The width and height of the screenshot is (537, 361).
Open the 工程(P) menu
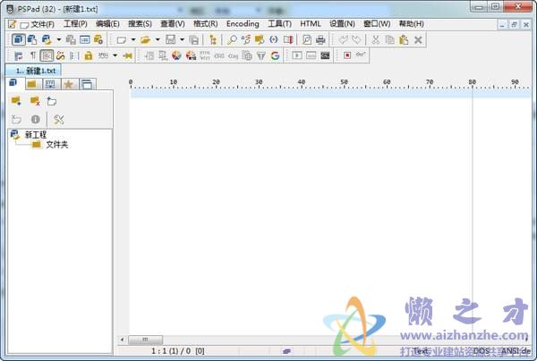pyautogui.click(x=75, y=24)
